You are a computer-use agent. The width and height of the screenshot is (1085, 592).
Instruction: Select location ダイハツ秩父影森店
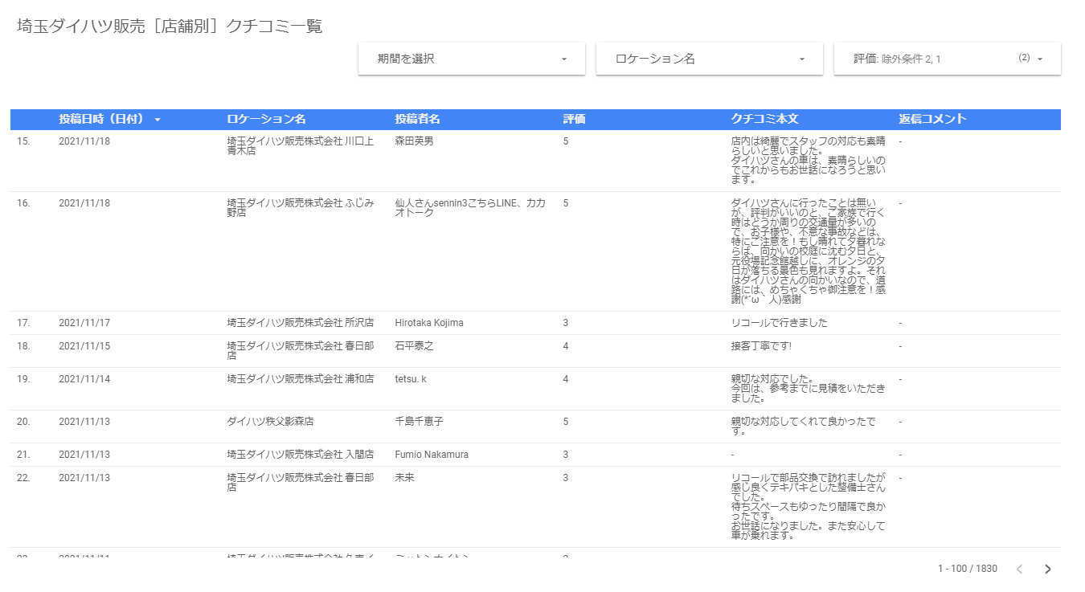[270, 422]
